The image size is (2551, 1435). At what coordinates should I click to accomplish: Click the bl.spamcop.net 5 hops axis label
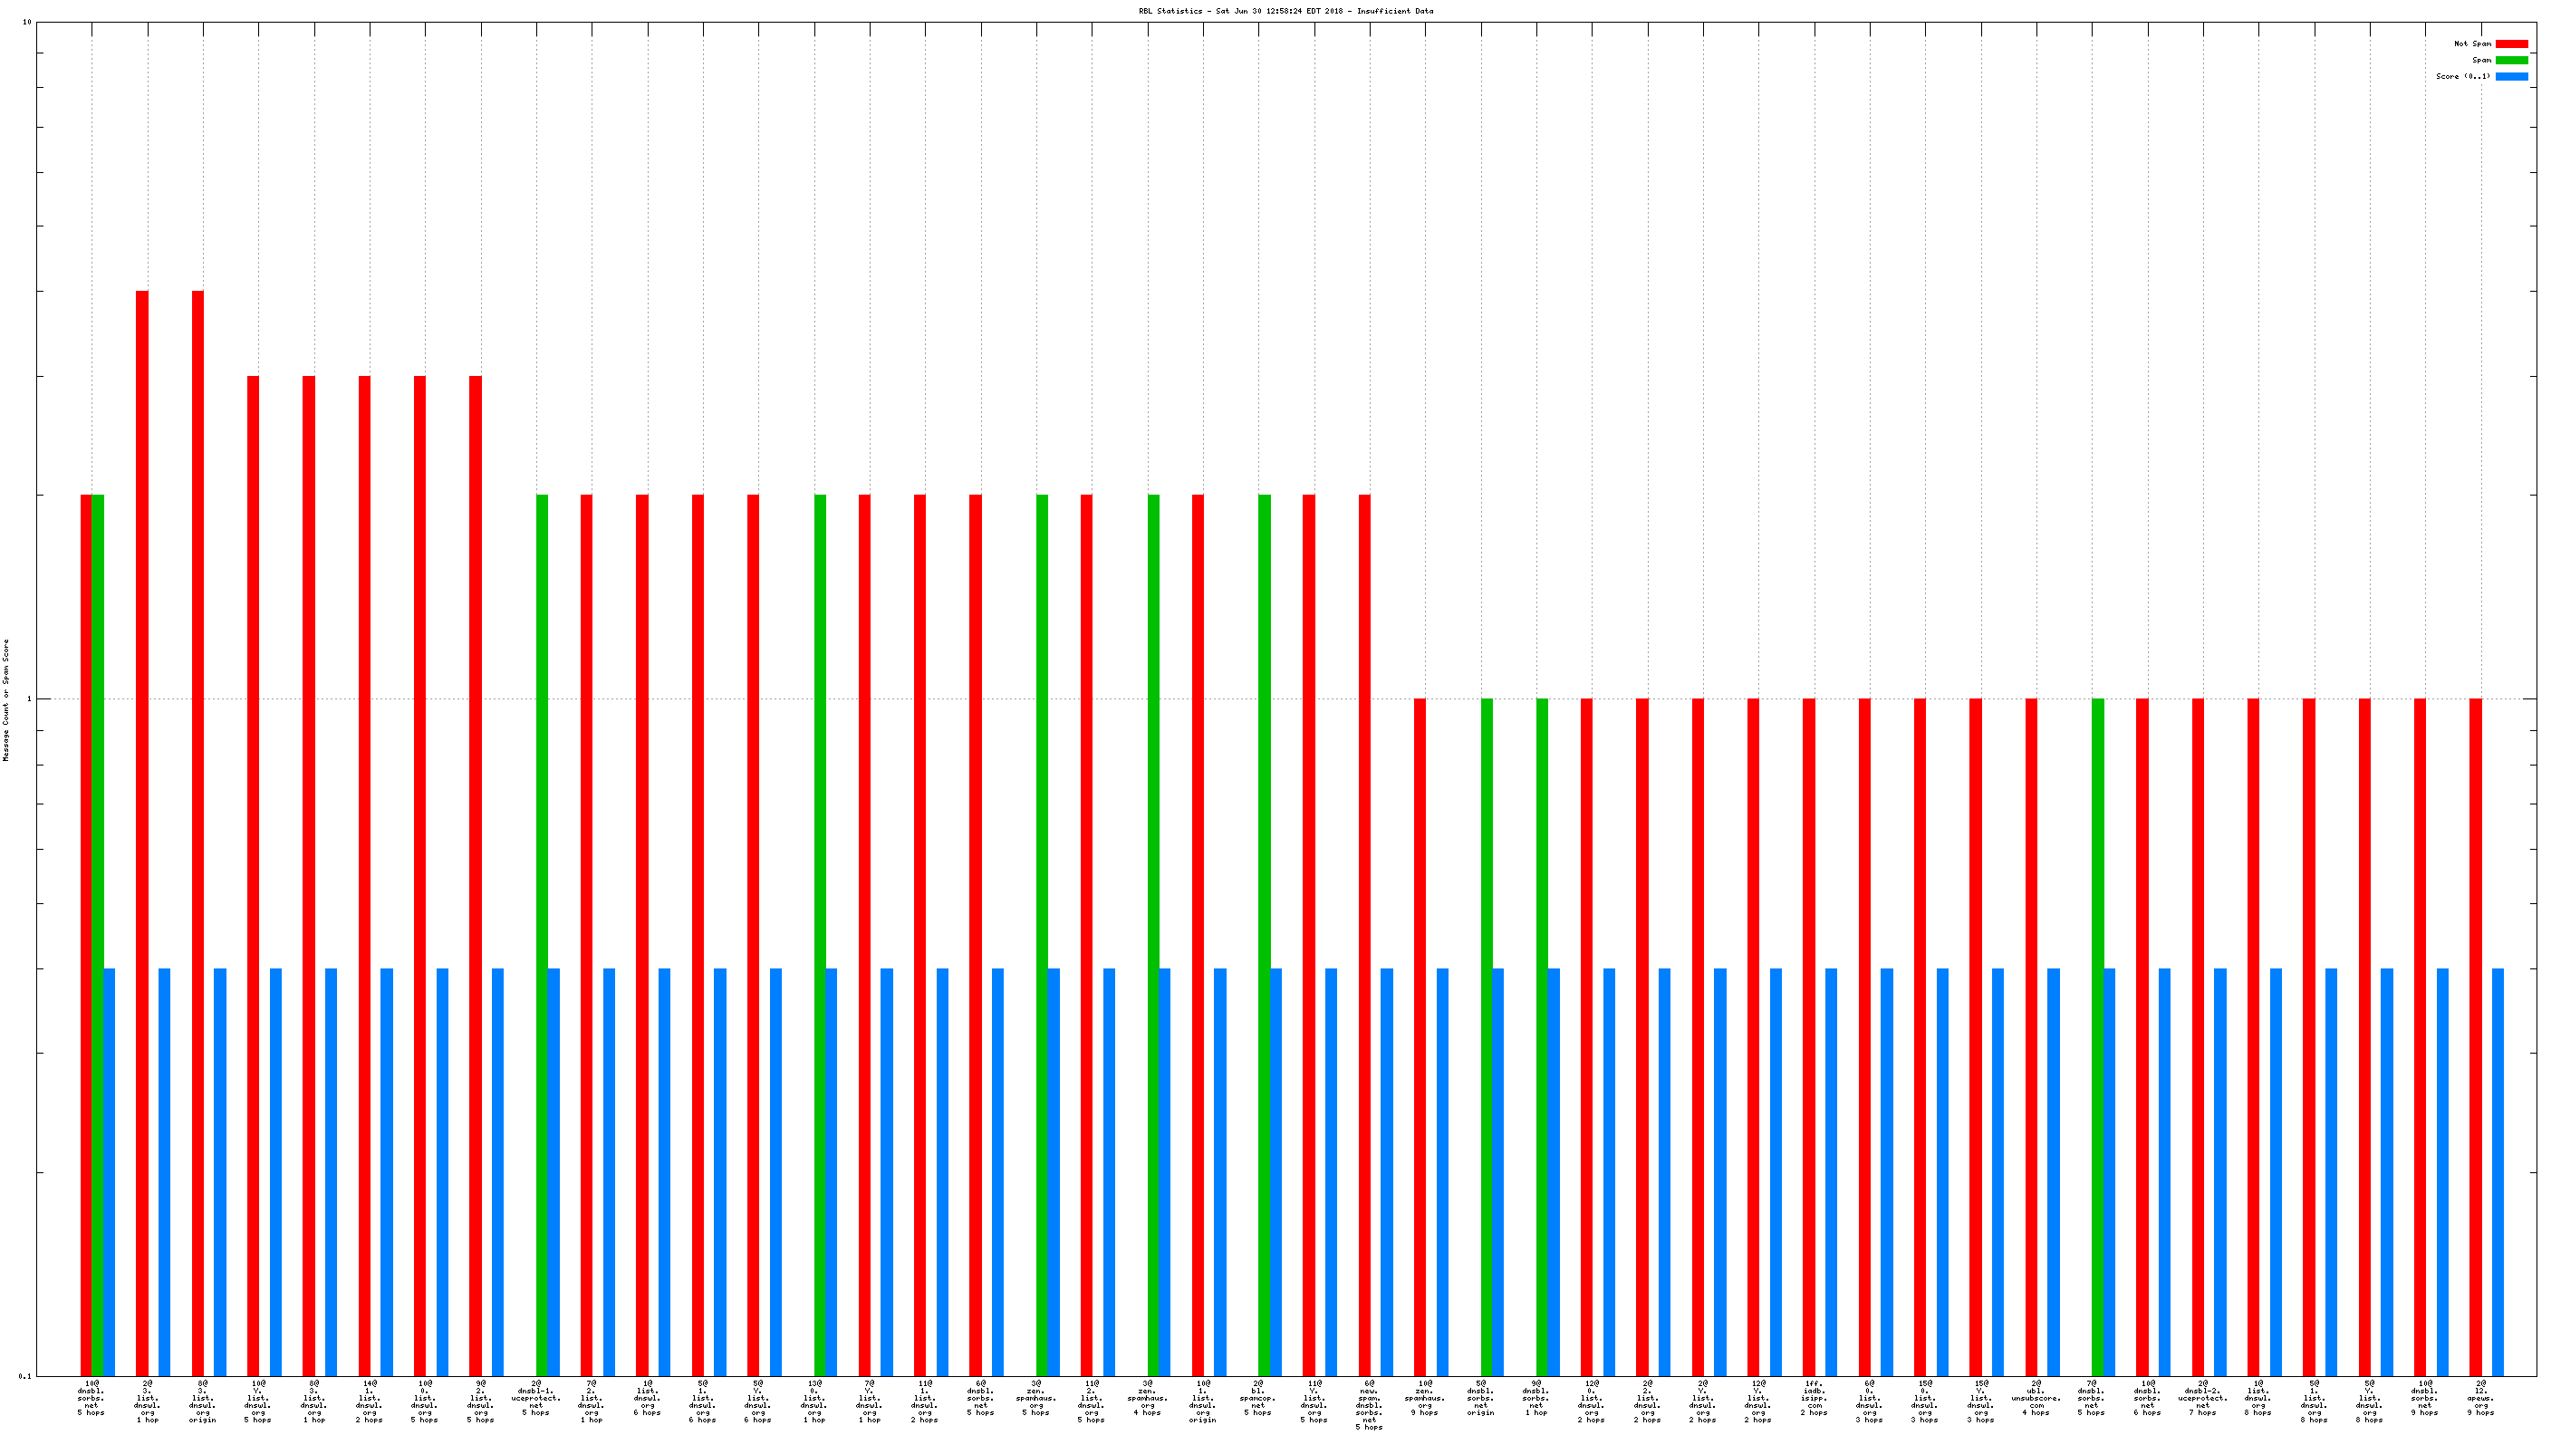pyautogui.click(x=1257, y=1397)
